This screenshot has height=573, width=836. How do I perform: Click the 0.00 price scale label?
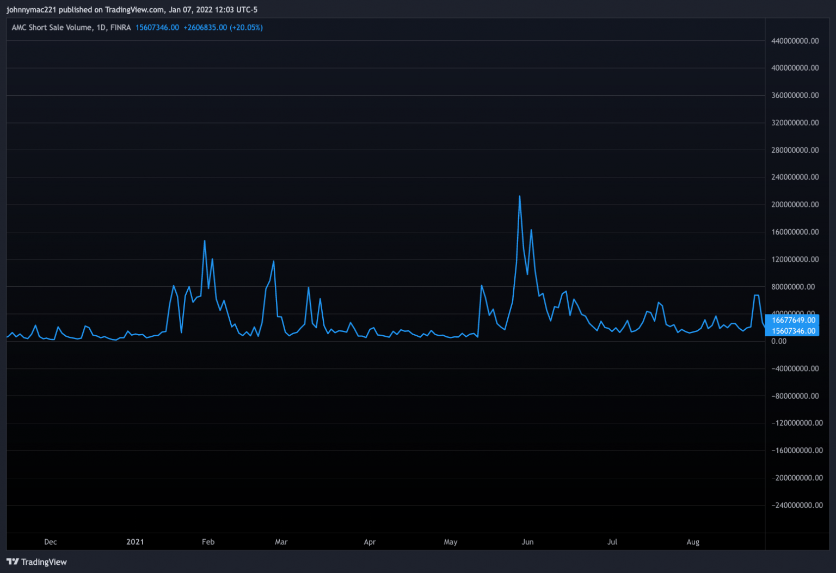pyautogui.click(x=779, y=341)
